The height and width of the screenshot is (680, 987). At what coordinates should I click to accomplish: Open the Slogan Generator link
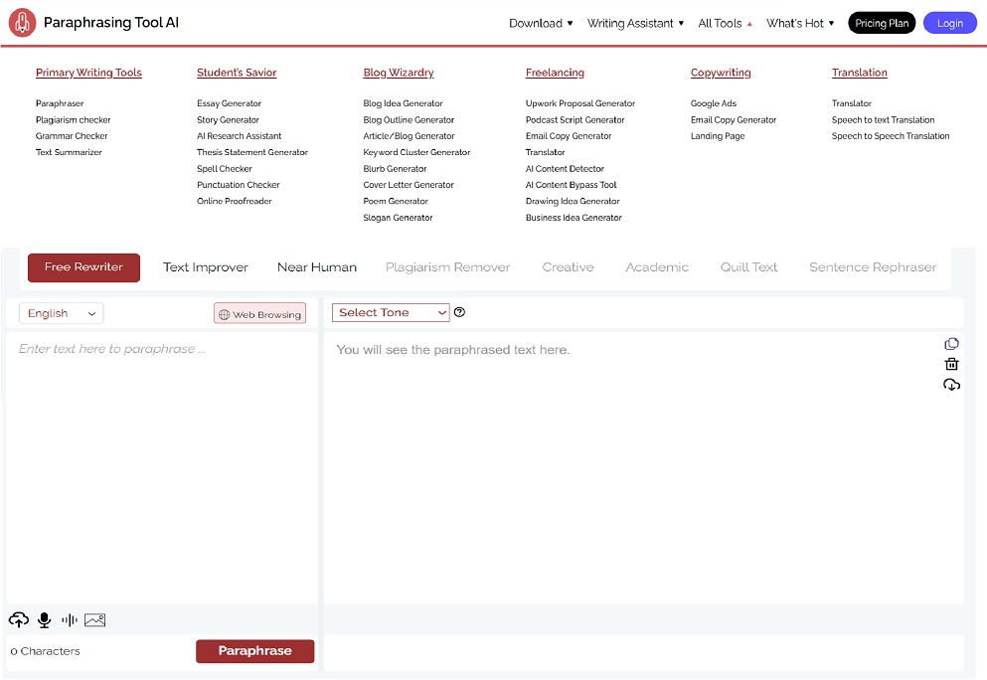[x=398, y=218]
